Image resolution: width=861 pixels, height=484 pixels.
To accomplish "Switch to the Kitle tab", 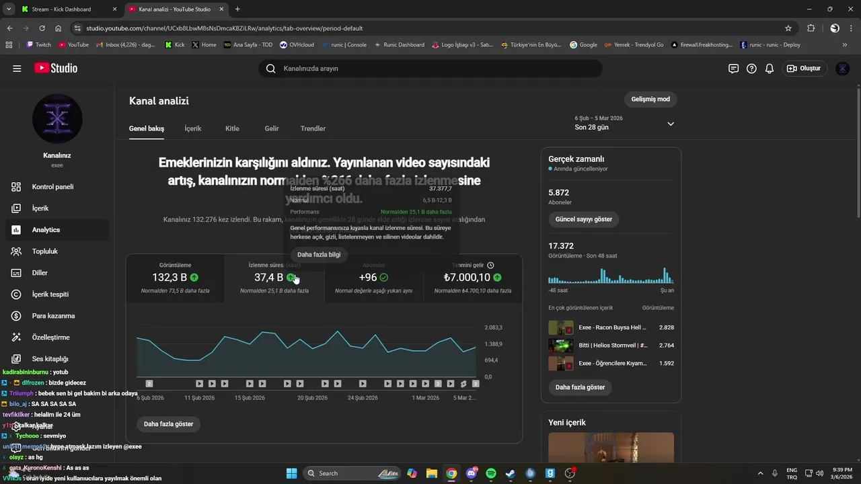I will pos(232,128).
